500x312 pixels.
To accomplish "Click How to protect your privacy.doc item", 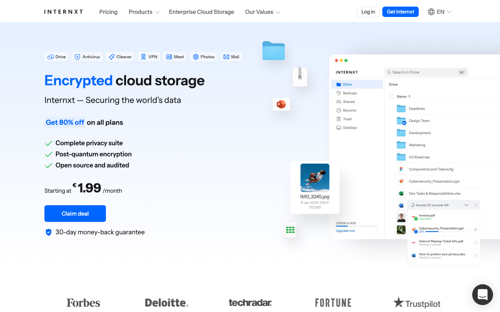I will point(444,255).
